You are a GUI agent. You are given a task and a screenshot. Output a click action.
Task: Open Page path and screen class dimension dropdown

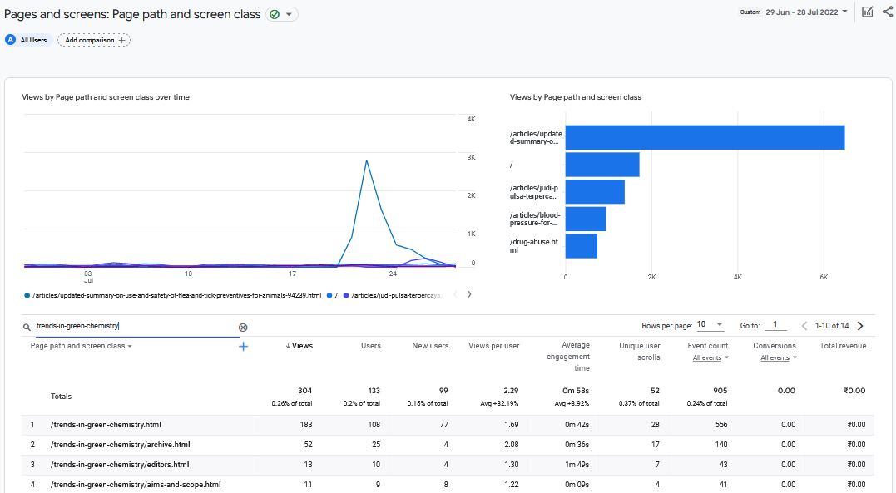pos(81,346)
